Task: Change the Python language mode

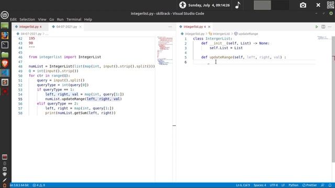Action: click(x=293, y=185)
